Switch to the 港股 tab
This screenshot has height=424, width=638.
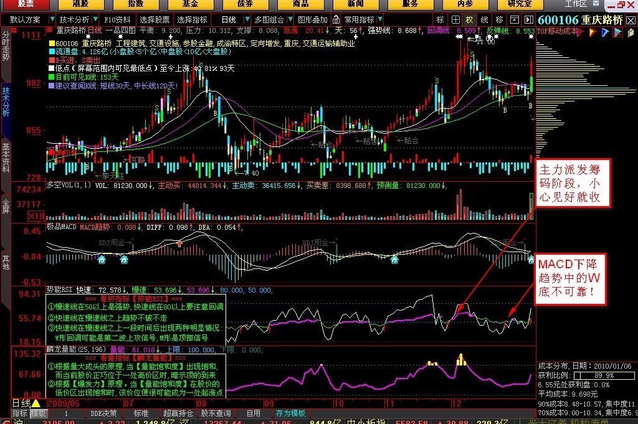click(x=80, y=4)
